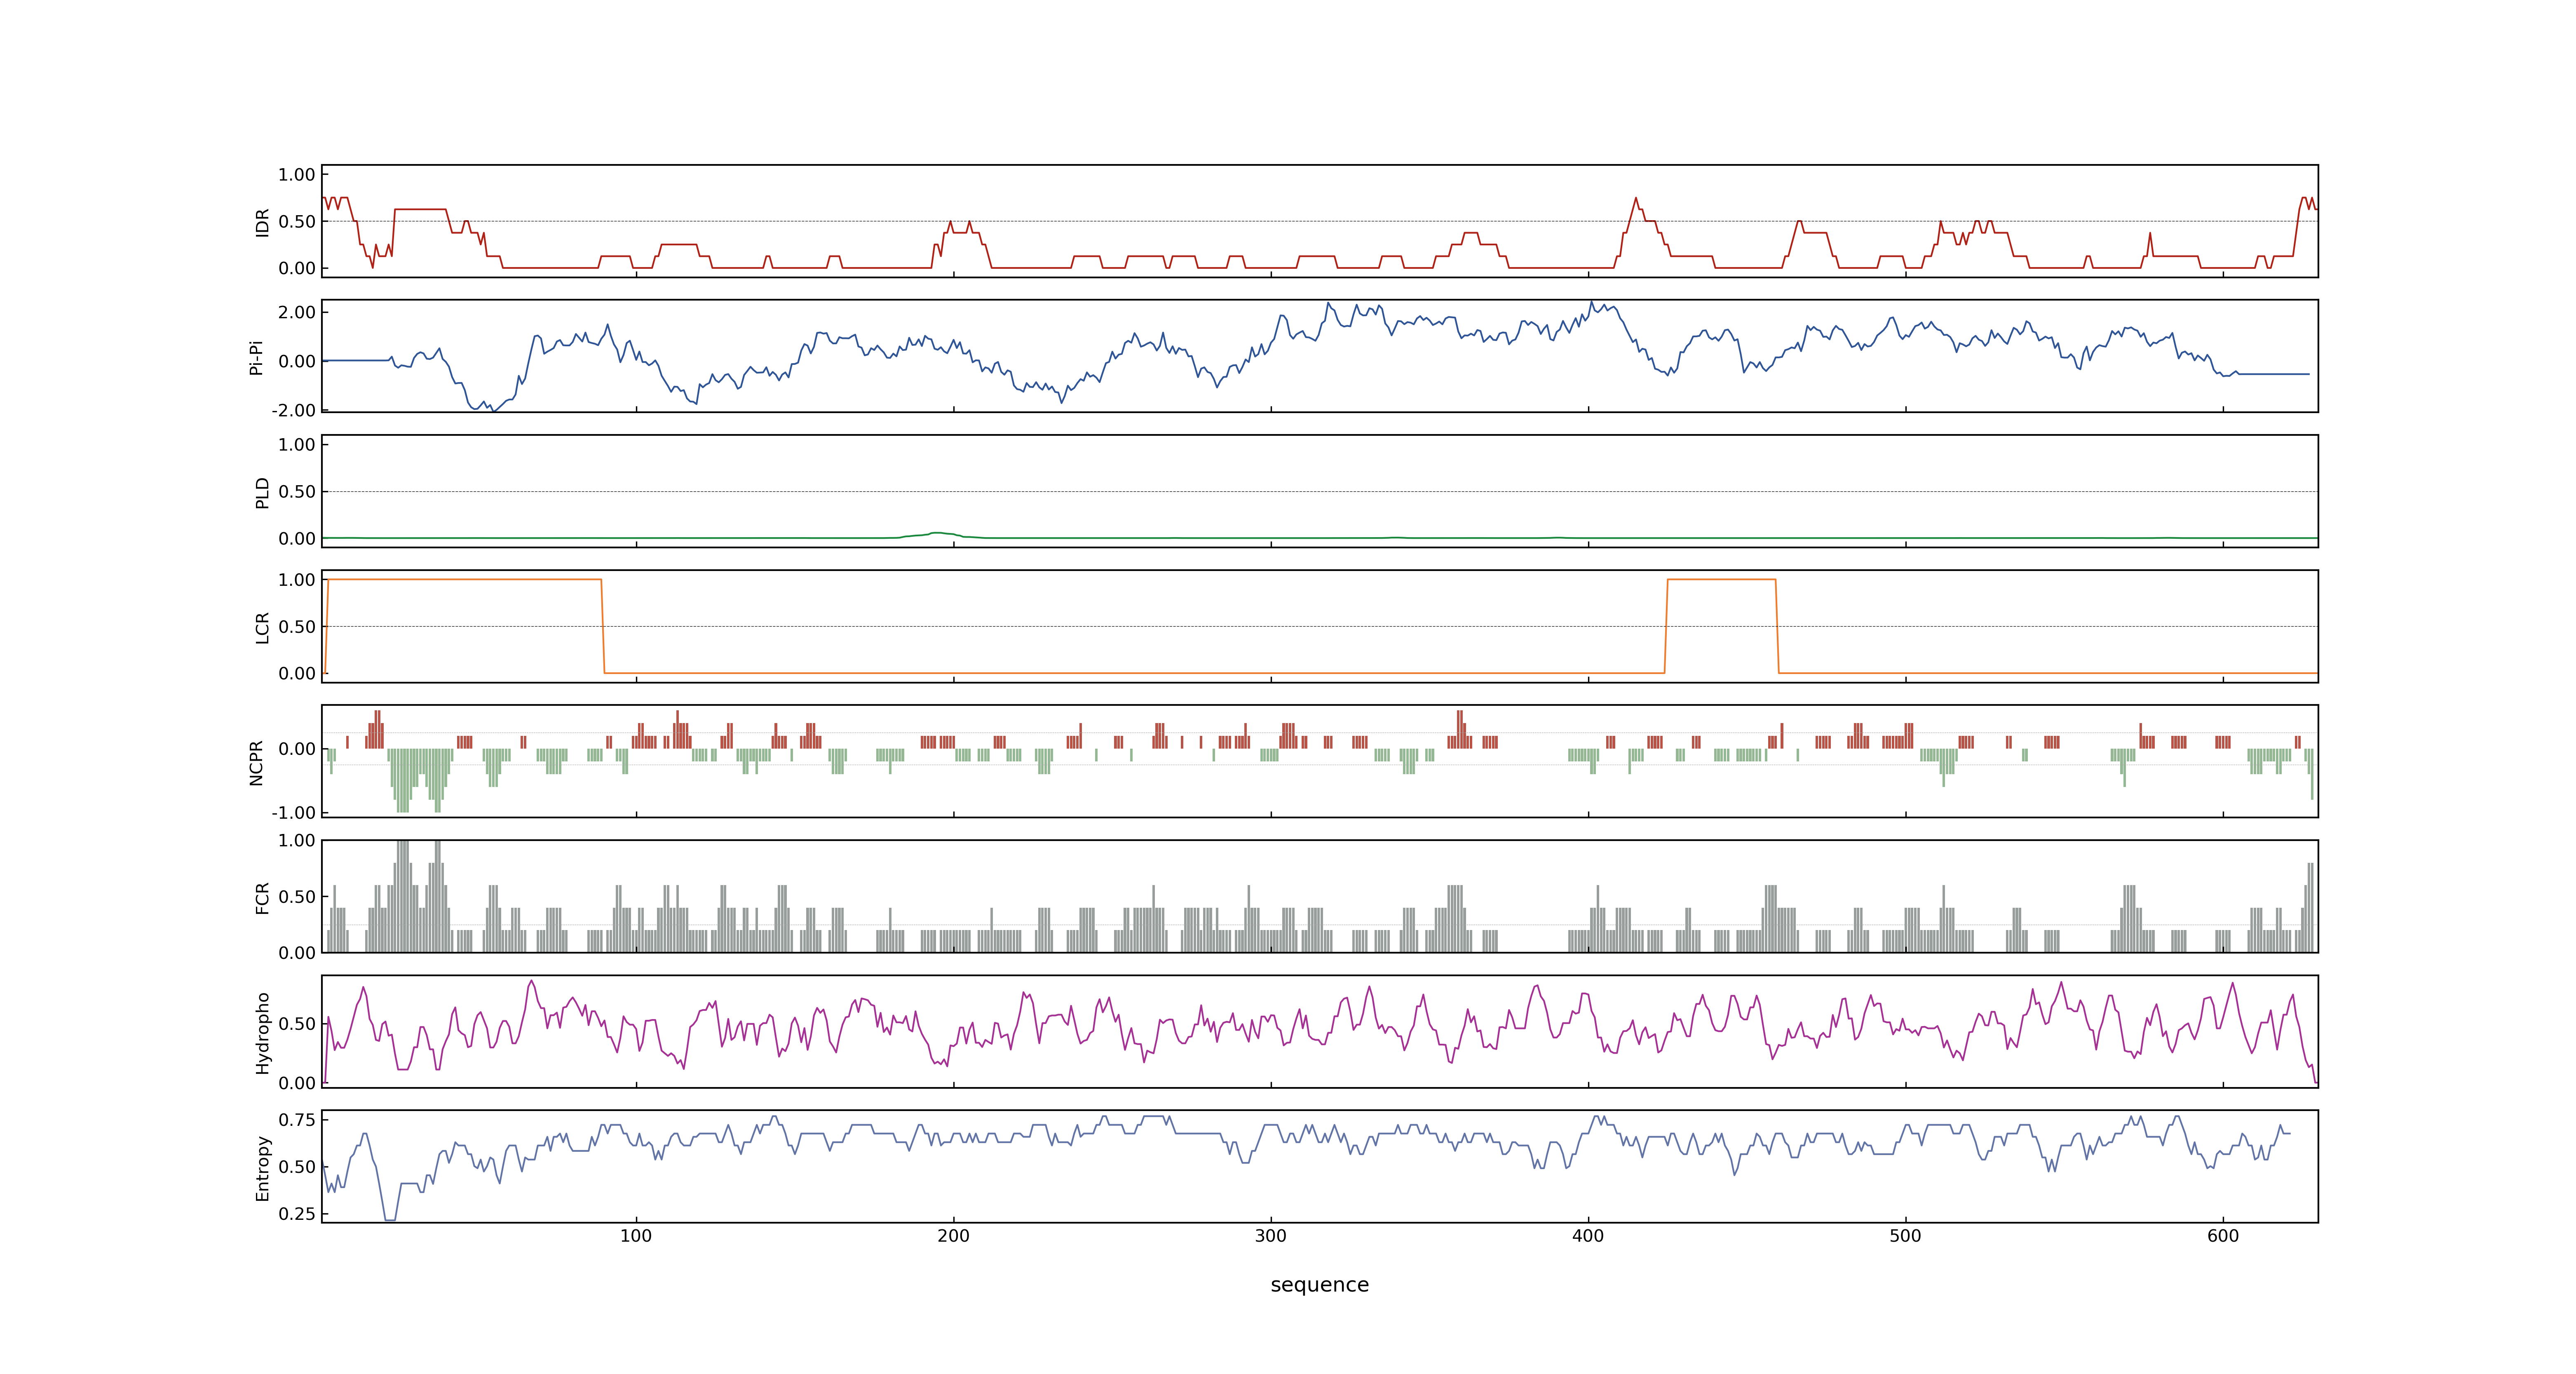The width and height of the screenshot is (2576, 1374).
Task: Click the x-axis tick label 400
Action: click(1588, 1236)
